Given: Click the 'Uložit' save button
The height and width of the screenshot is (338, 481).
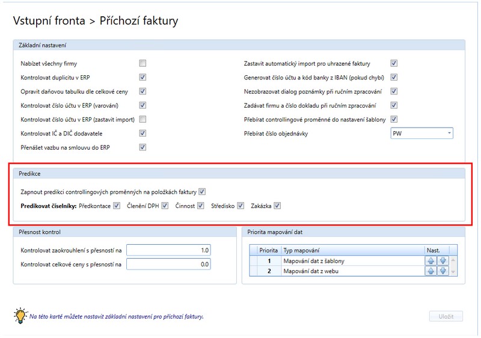Looking at the screenshot, I should pyautogui.click(x=446, y=316).
